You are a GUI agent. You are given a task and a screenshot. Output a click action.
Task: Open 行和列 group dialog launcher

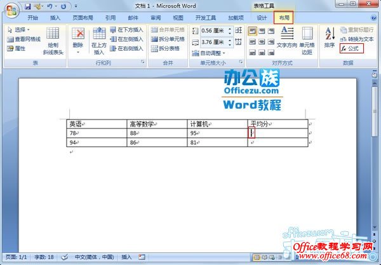point(143,62)
